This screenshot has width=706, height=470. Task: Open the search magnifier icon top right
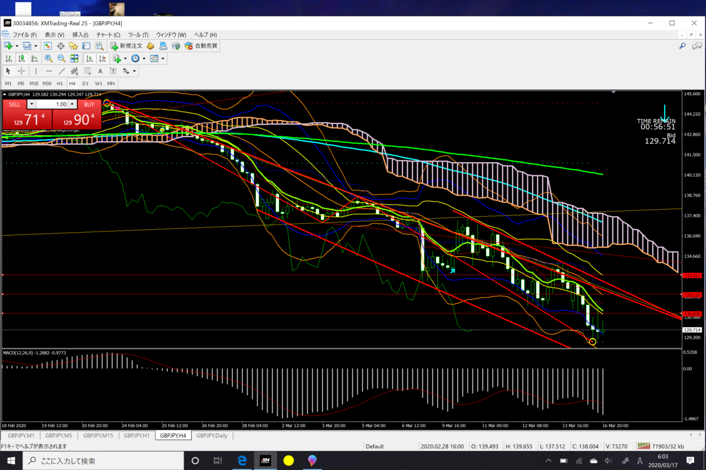(682, 45)
